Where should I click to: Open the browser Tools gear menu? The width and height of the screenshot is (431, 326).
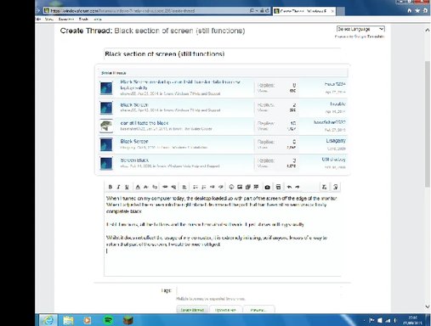[x=425, y=10]
